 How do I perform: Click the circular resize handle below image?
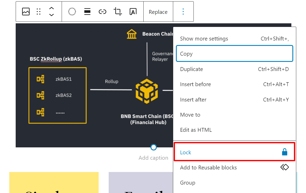point(154,147)
